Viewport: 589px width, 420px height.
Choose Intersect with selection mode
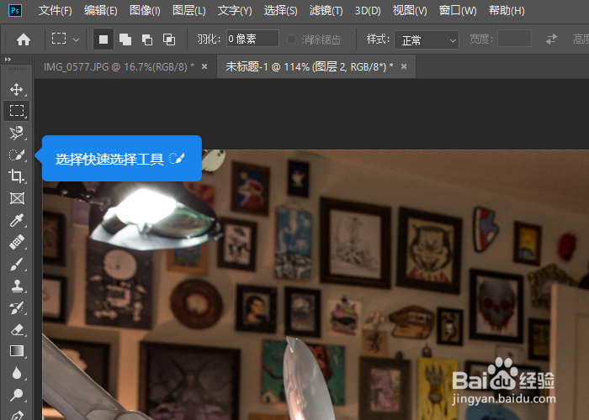[168, 39]
